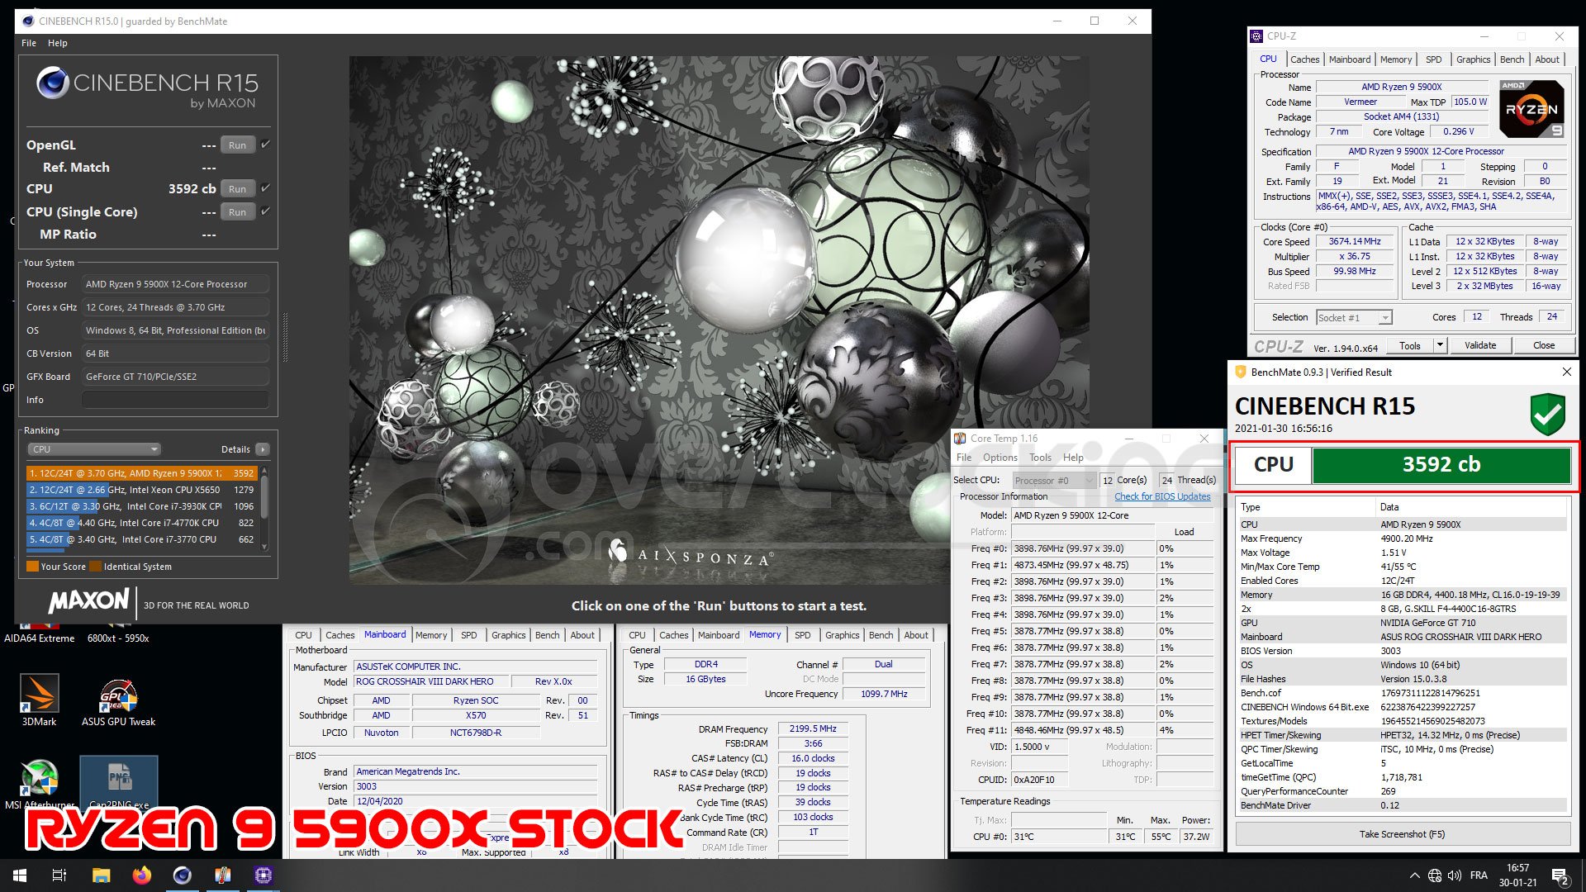1586x892 pixels.
Task: Run the OpenGL benchmark
Action: coord(237,145)
